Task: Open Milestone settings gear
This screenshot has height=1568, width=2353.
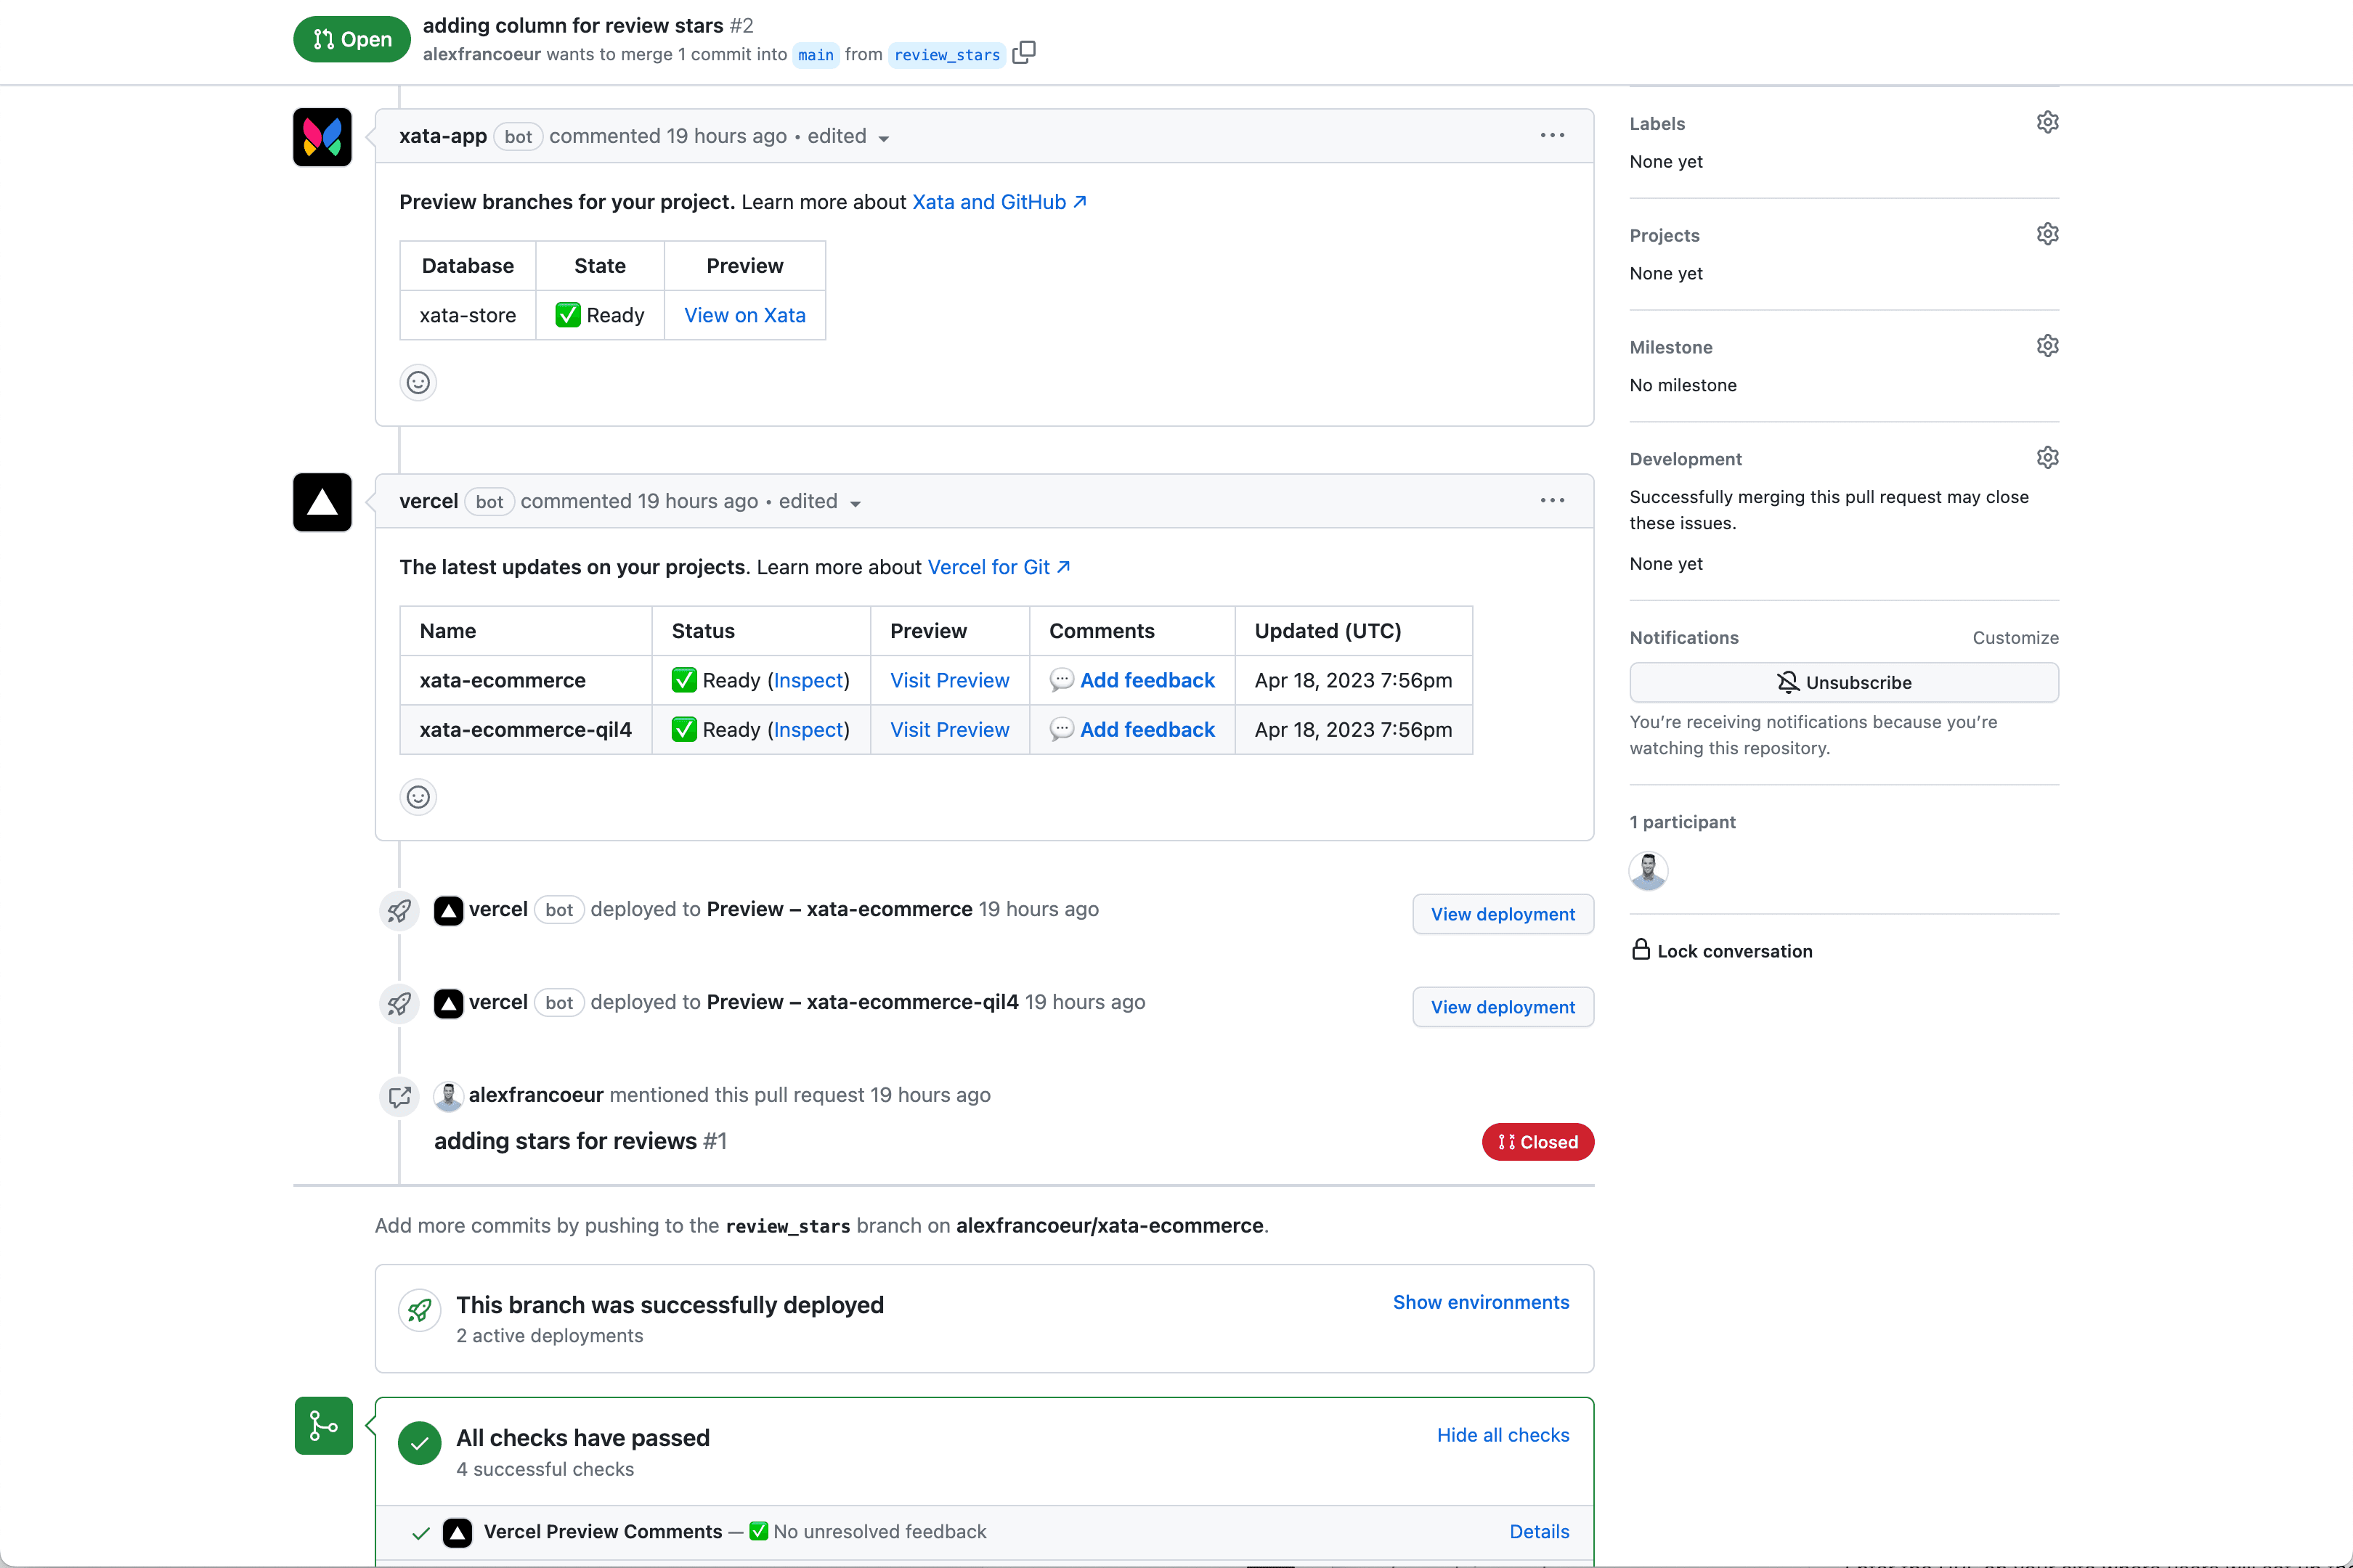Action: (x=2047, y=346)
